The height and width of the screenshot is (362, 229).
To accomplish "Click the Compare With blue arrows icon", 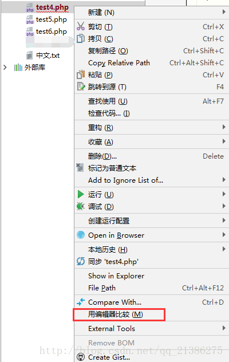I will [x=81, y=302].
